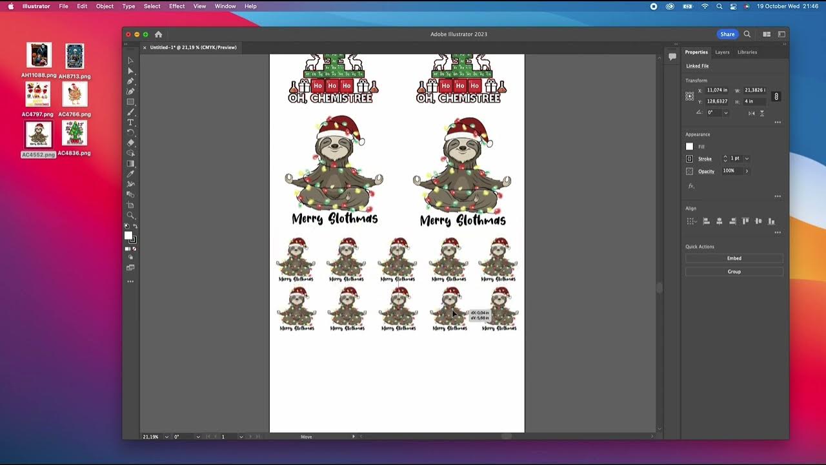Open Opacity panel link
Image resolution: width=826 pixels, height=465 pixels.
[706, 171]
